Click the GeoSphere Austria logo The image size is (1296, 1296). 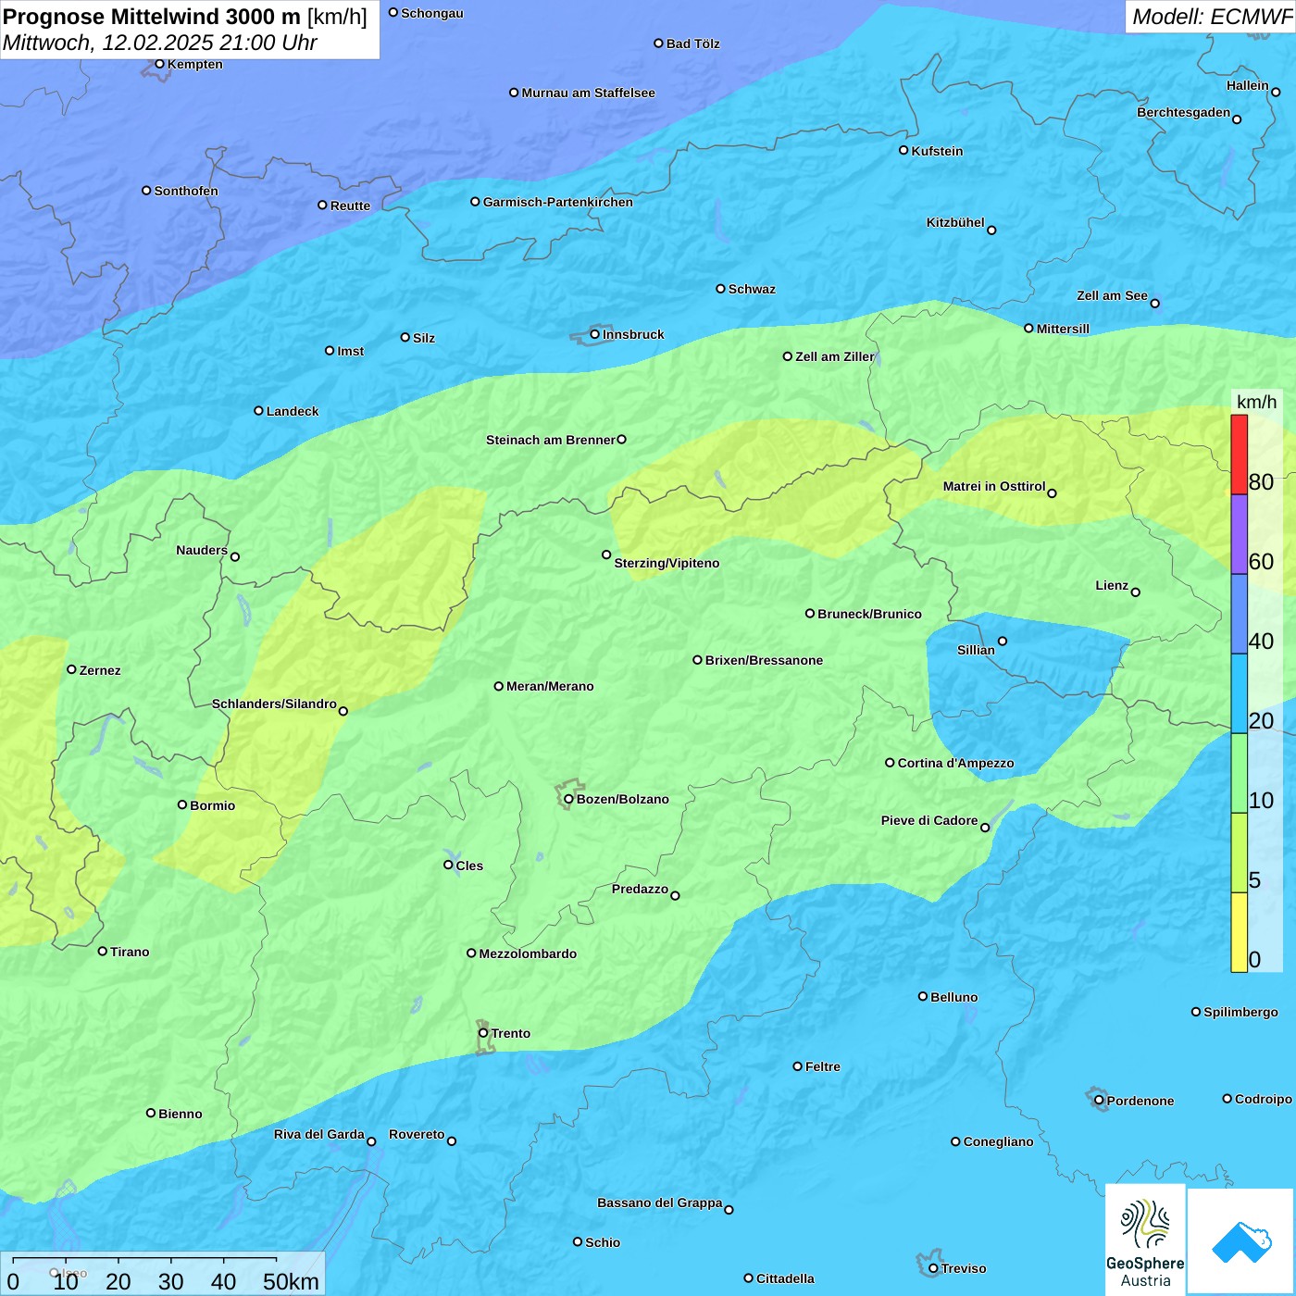click(x=1145, y=1240)
